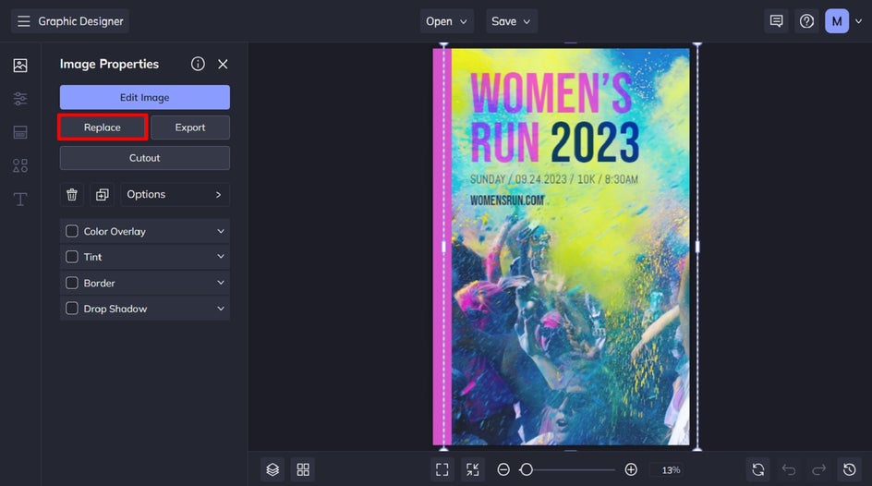872x486 pixels.
Task: Open the Customize sliders sidebar icon
Action: [x=20, y=99]
